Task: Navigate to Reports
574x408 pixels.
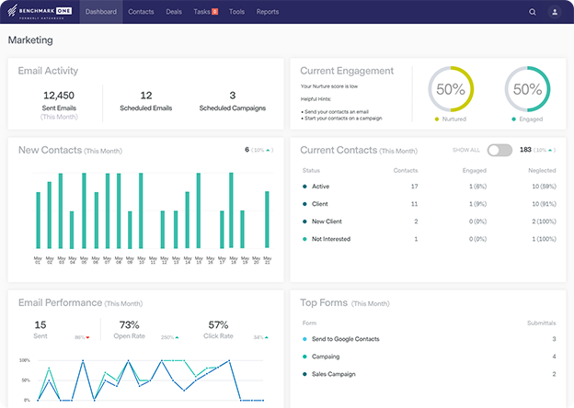Action: click(x=268, y=12)
